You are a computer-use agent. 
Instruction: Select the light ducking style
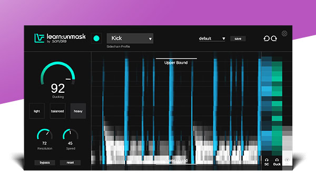[x=37, y=111]
